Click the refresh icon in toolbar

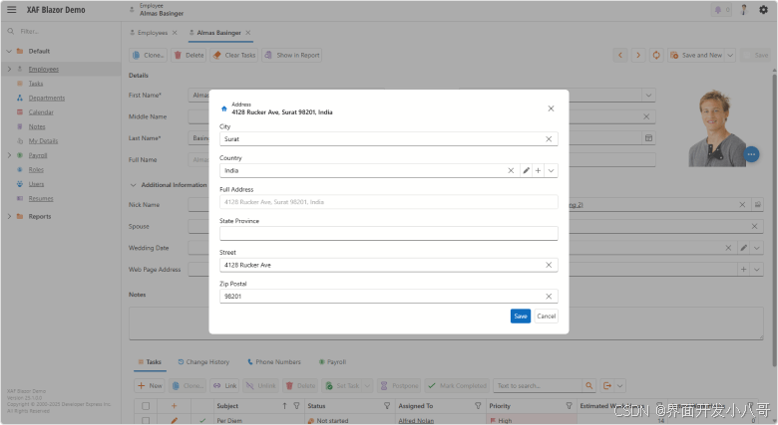(656, 55)
